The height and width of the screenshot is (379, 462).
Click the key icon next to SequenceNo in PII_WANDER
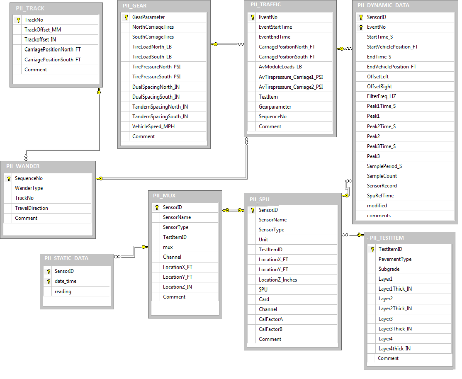tap(9, 178)
